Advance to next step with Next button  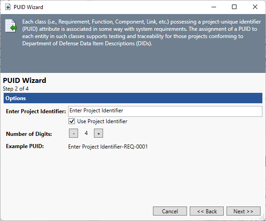[x=243, y=211]
